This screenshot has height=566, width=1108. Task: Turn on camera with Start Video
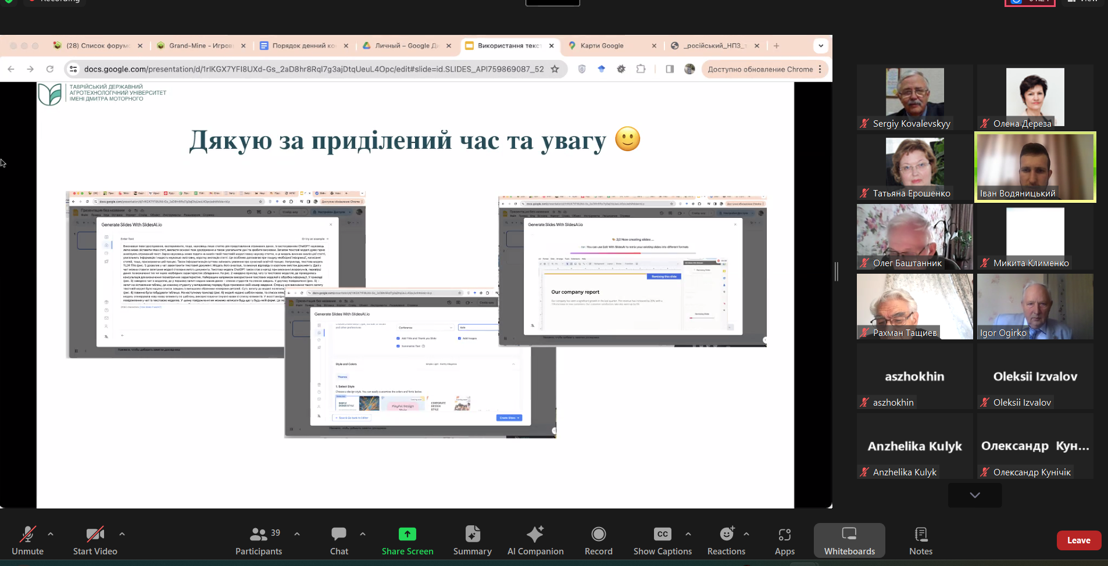click(x=95, y=534)
